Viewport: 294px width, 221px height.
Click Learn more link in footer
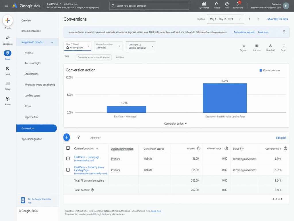(x=156, y=211)
